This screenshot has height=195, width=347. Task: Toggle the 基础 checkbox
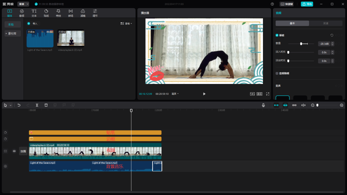pos(277,35)
